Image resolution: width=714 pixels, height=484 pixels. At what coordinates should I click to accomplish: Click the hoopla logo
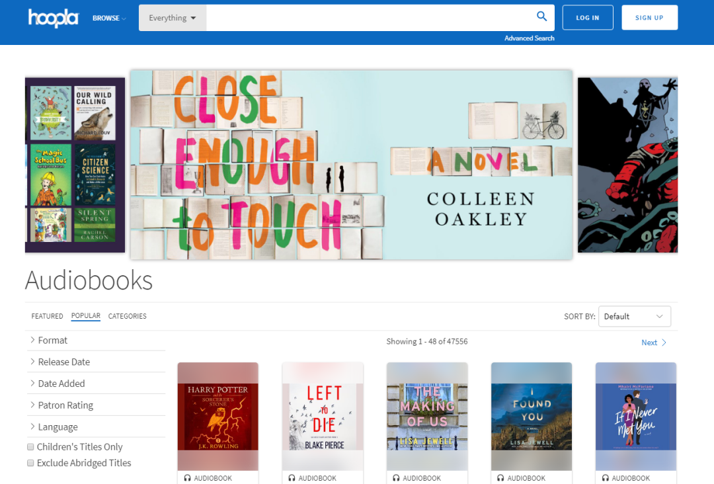pyautogui.click(x=54, y=18)
